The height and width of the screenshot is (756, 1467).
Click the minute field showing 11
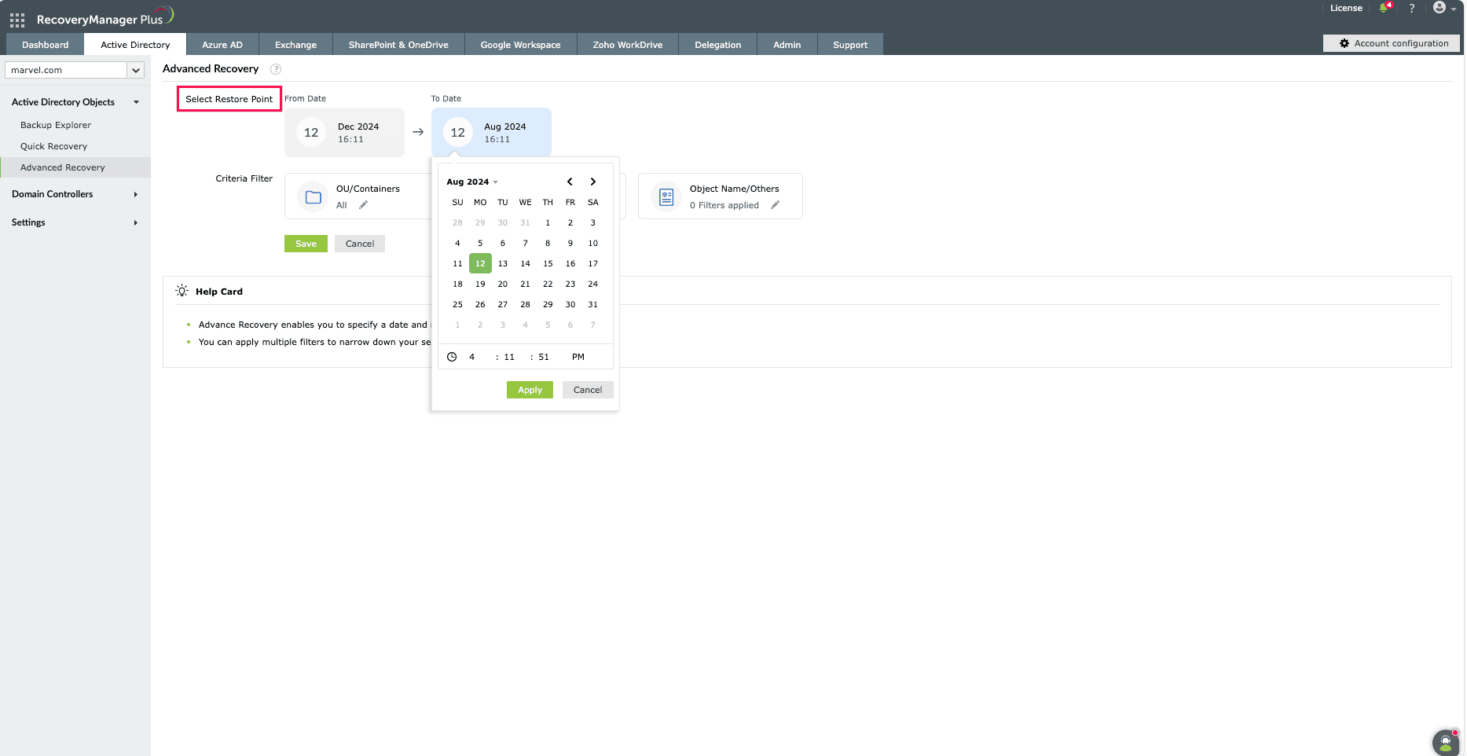click(509, 357)
